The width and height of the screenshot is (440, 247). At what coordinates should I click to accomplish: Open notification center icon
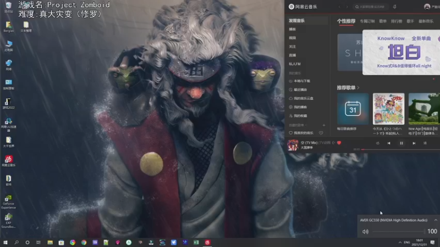[432, 243]
